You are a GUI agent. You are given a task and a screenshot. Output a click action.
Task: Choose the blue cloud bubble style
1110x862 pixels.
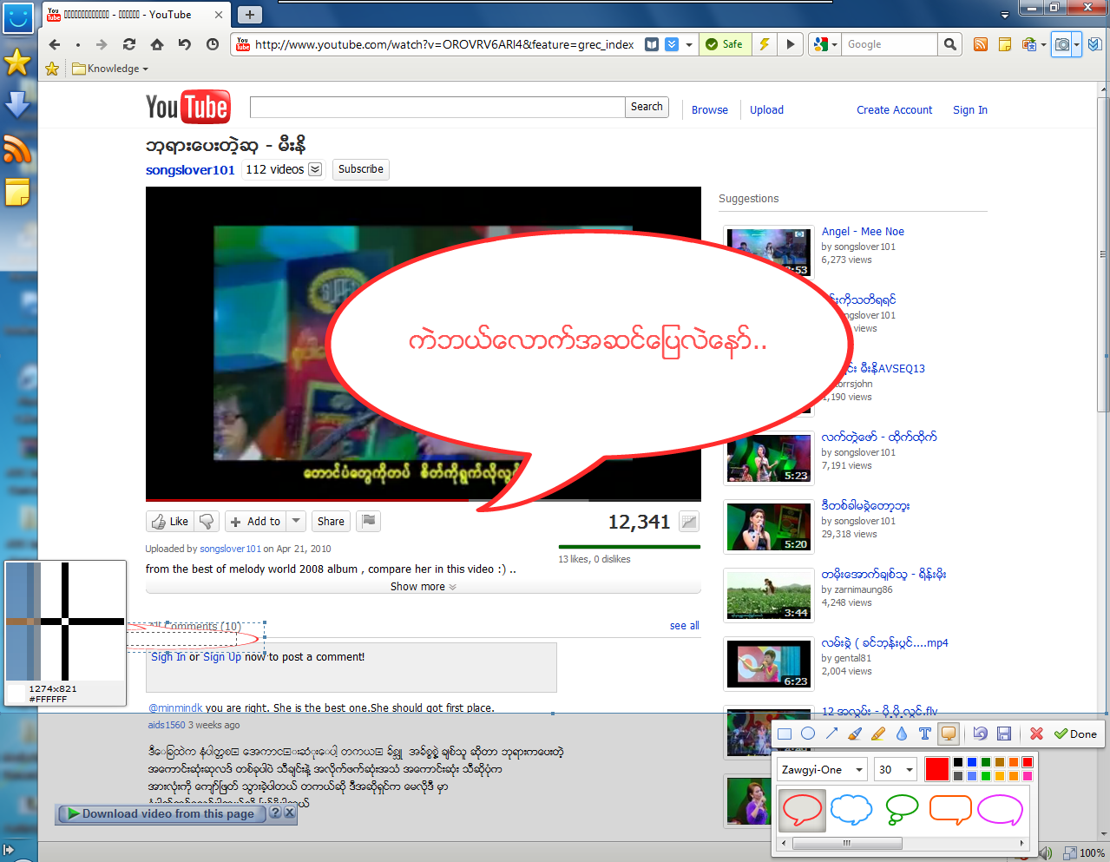point(851,810)
